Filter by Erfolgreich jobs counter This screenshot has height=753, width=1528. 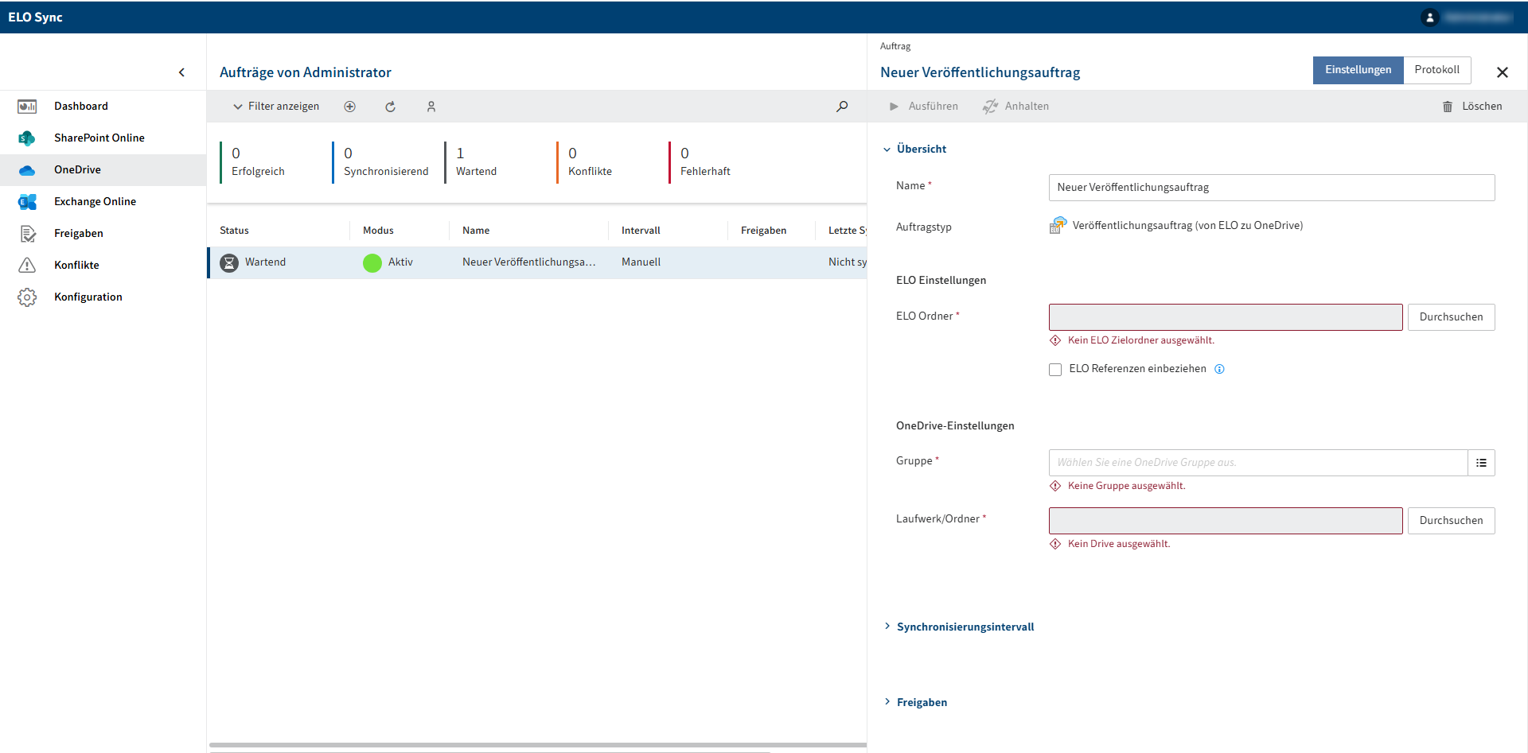[x=258, y=162]
